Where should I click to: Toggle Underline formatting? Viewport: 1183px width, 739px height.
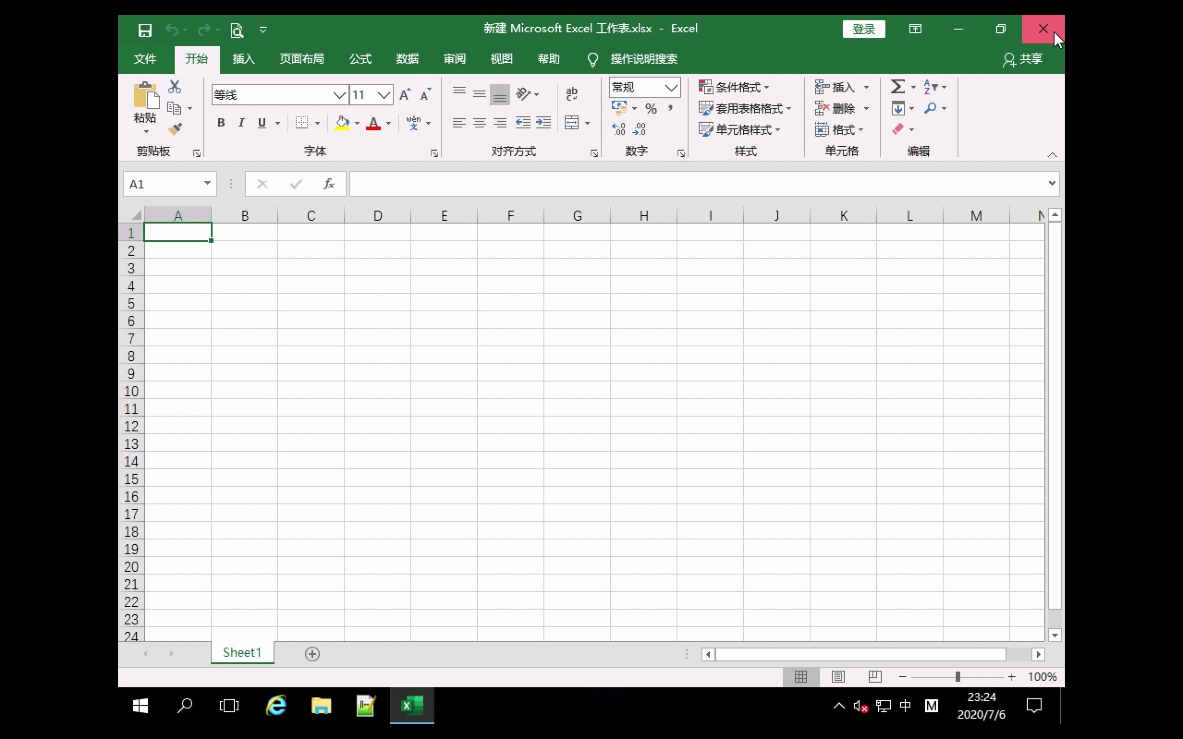point(262,123)
